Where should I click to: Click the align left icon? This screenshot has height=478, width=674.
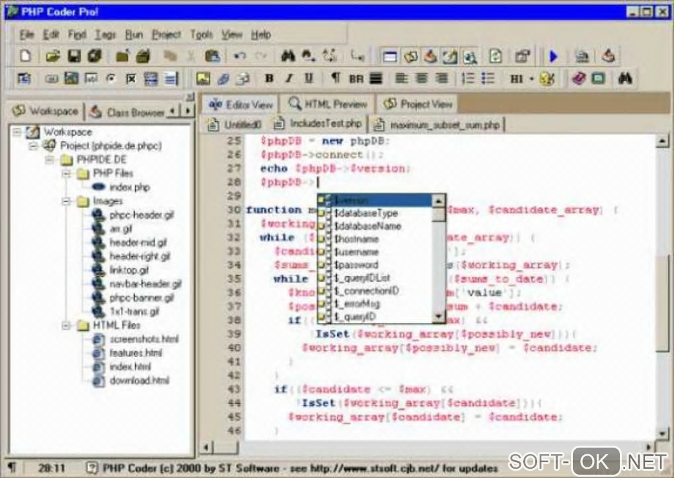(402, 79)
